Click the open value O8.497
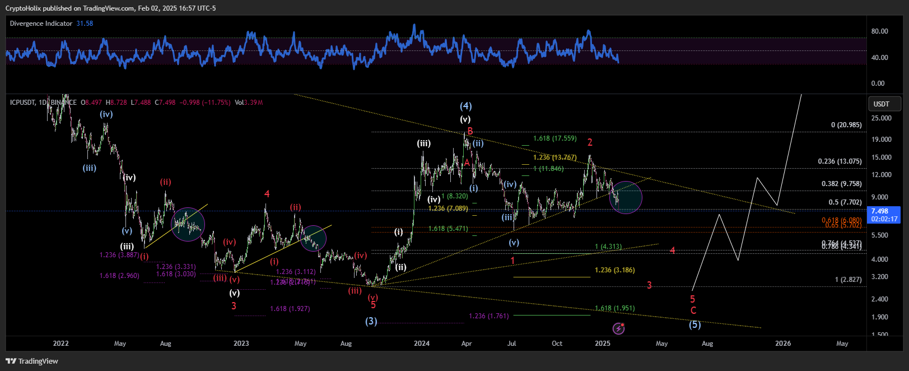Viewport: 909px width, 371px height. coord(91,103)
